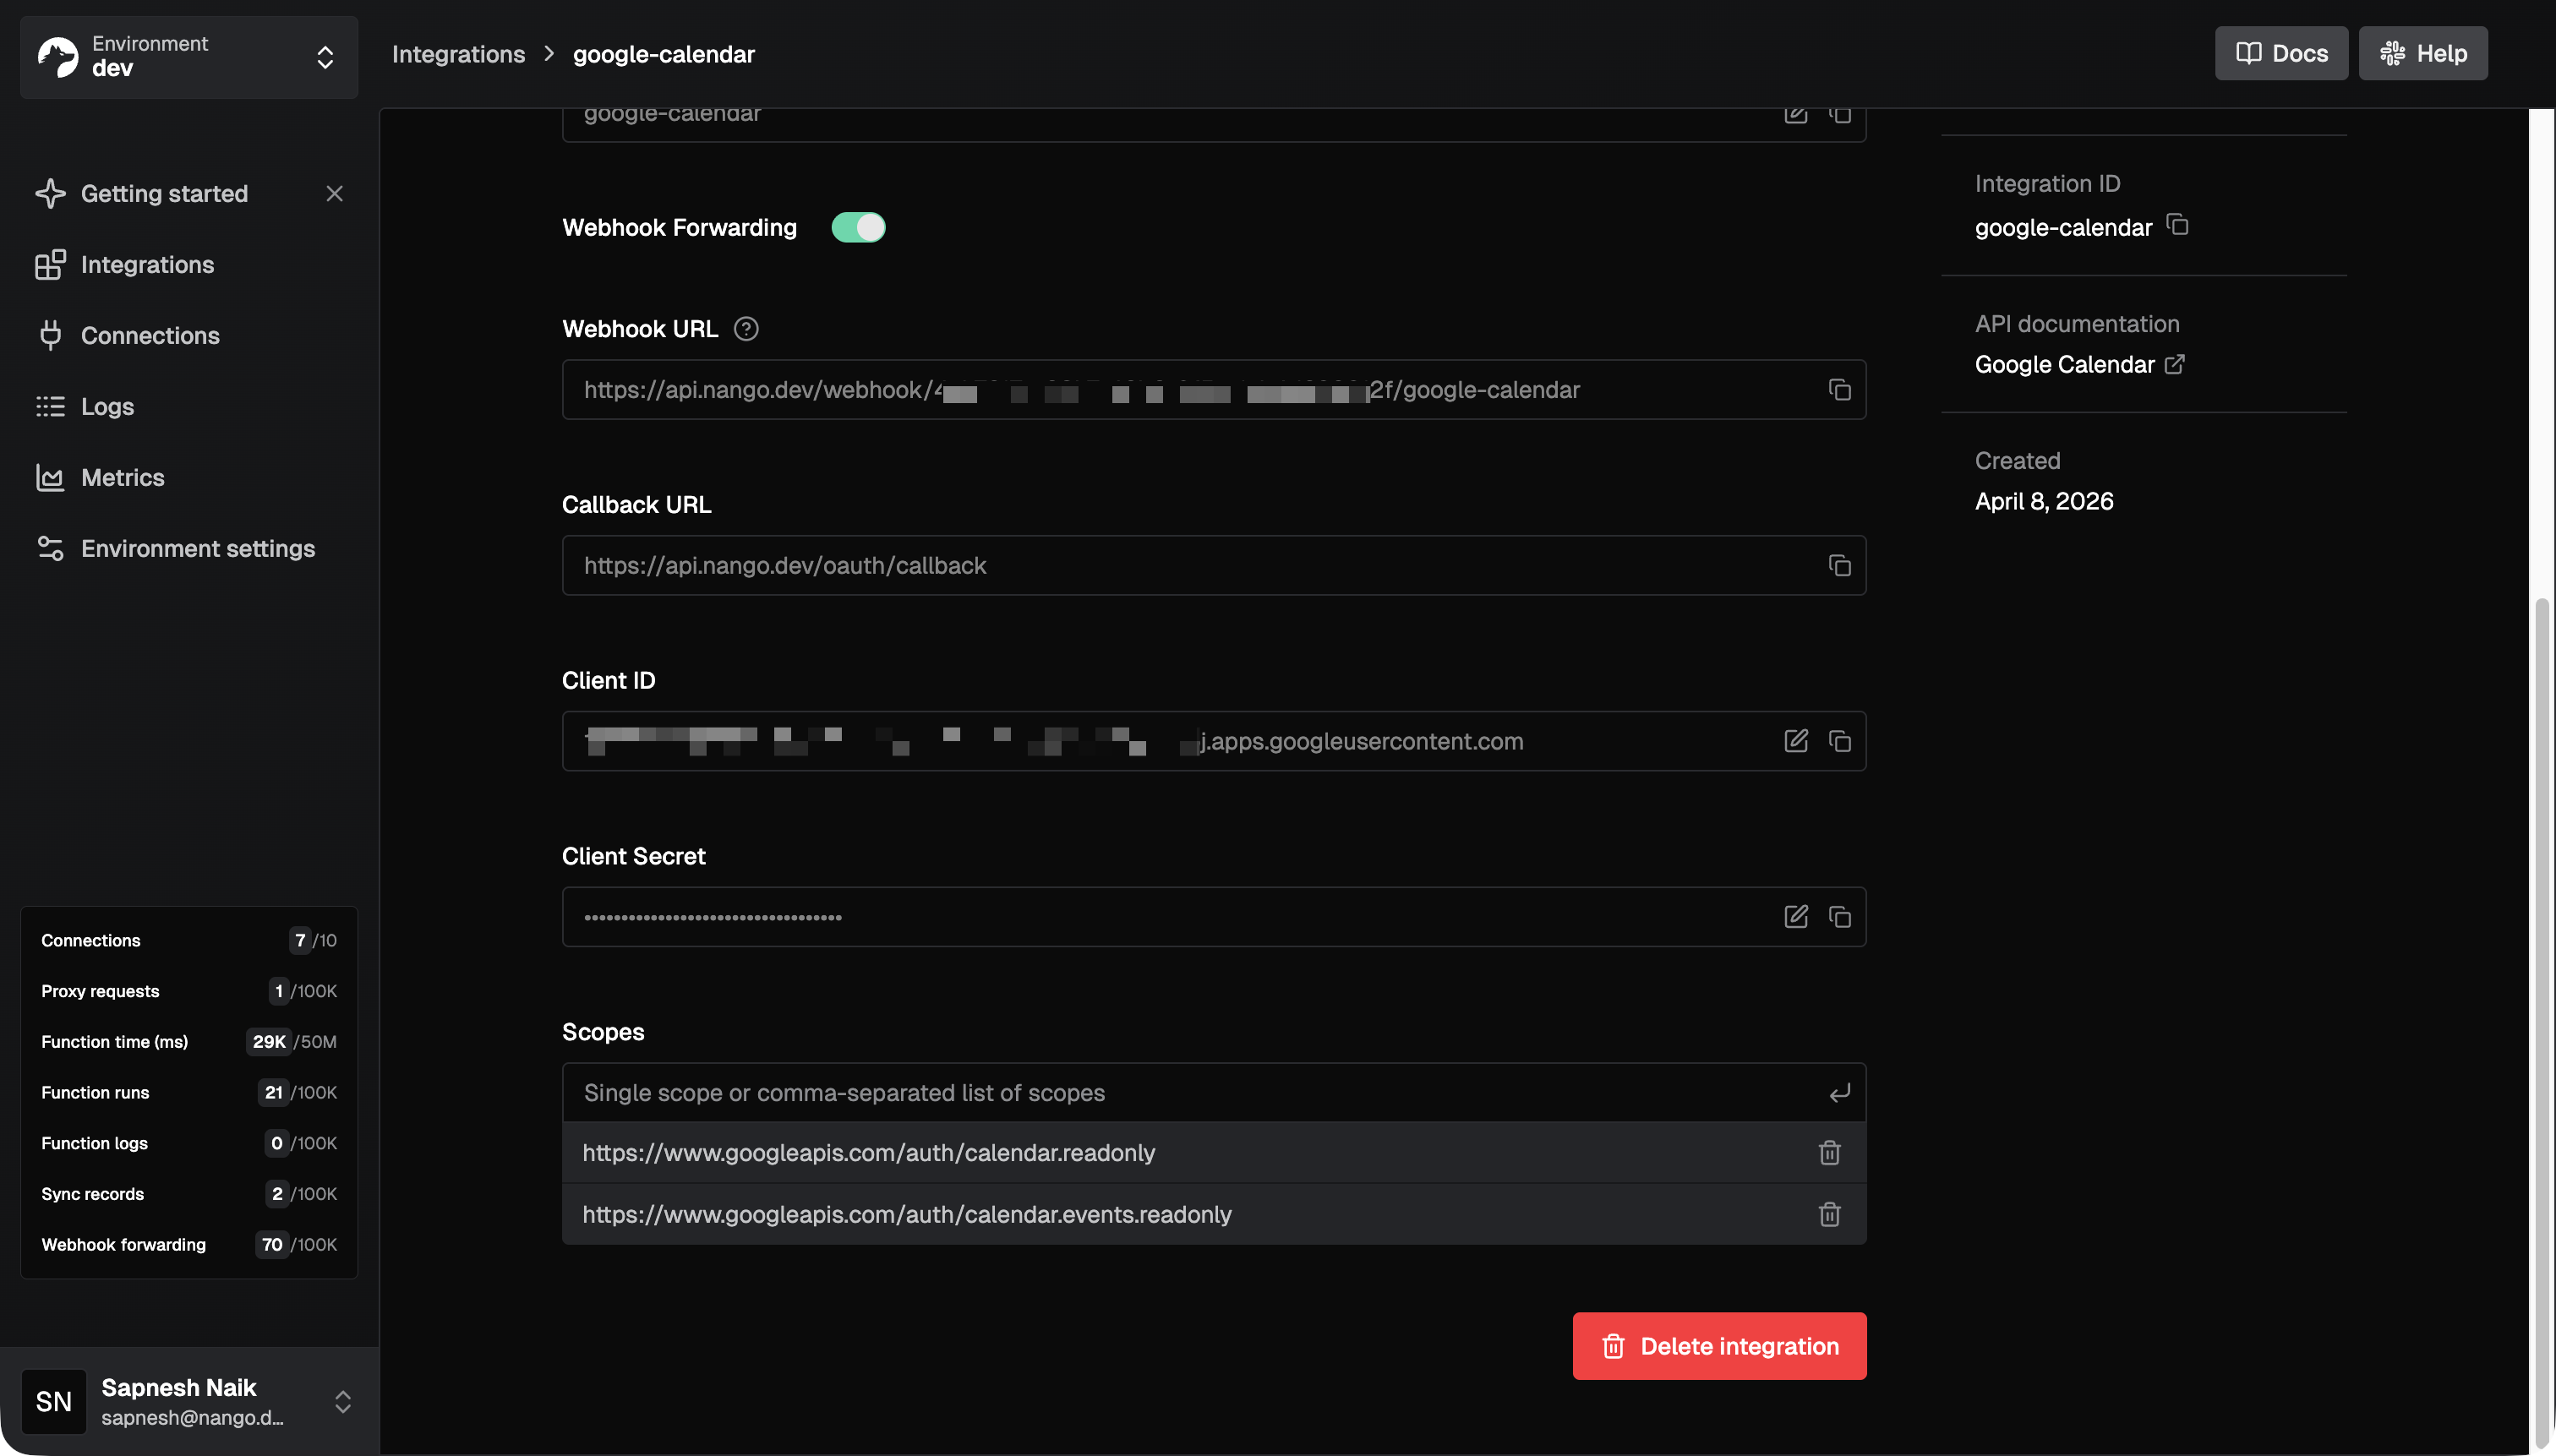This screenshot has width=2556, height=1456.
Task: Open the Environment dev switcher
Action: [189, 57]
